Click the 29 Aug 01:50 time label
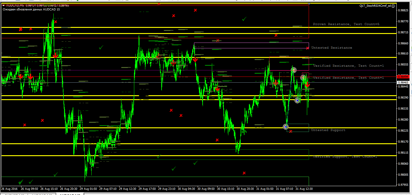Image resolution: width=412 pixels, height=195 pixels. point(89,189)
